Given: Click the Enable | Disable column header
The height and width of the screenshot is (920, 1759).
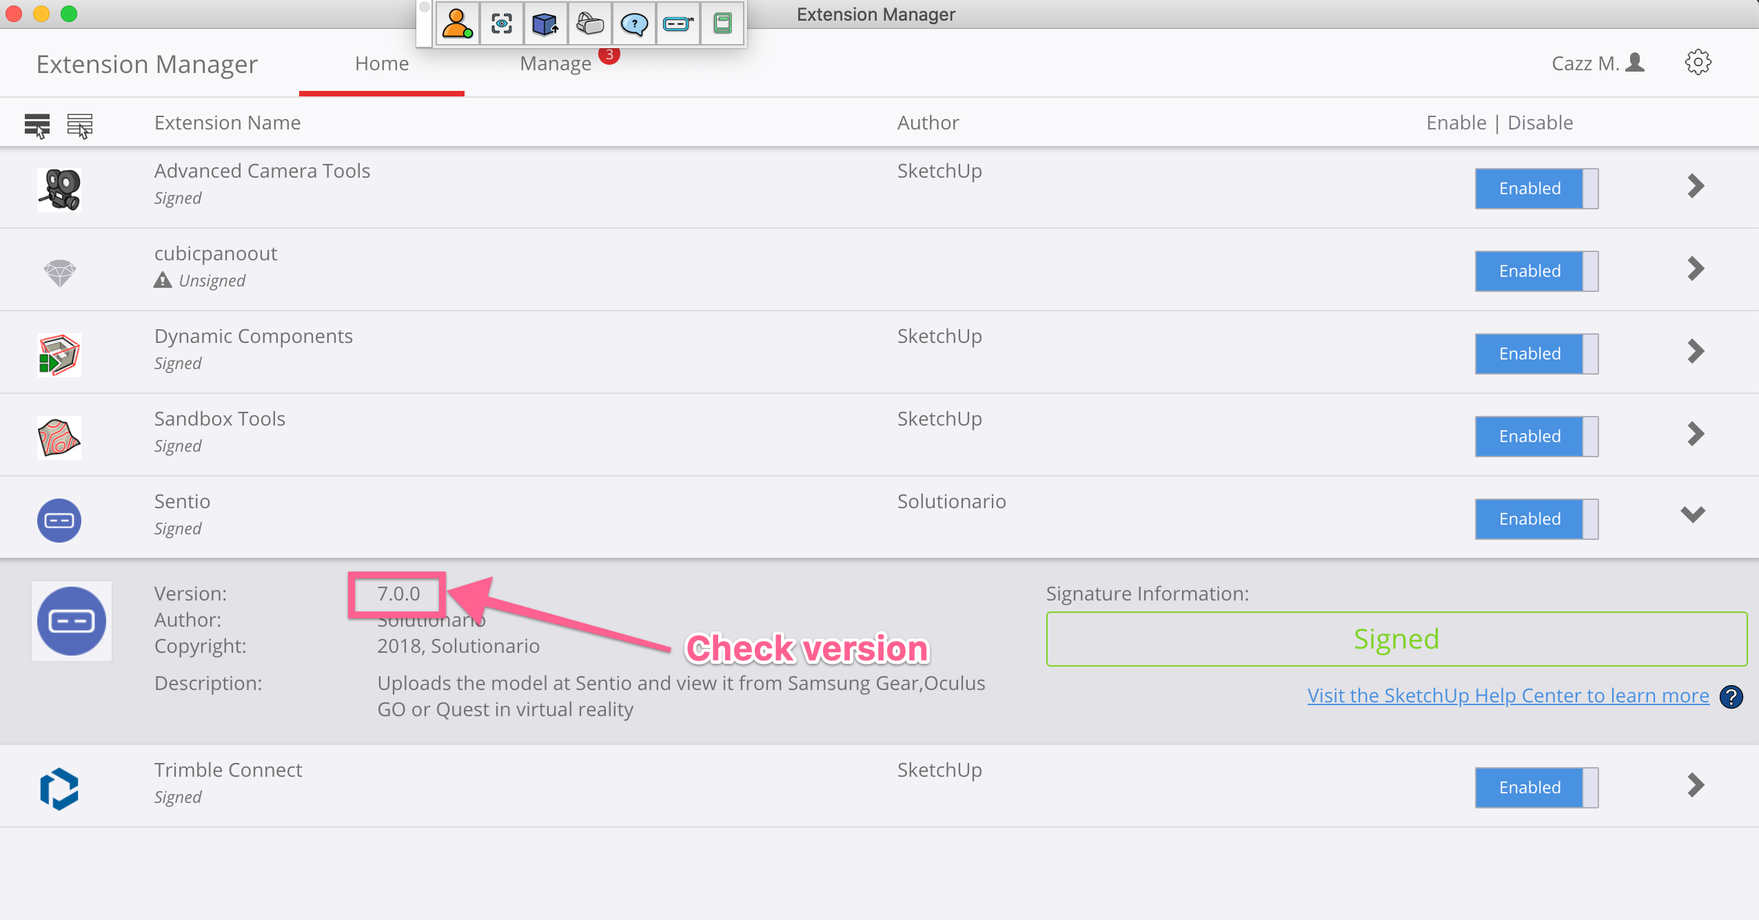Looking at the screenshot, I should [x=1500, y=123].
